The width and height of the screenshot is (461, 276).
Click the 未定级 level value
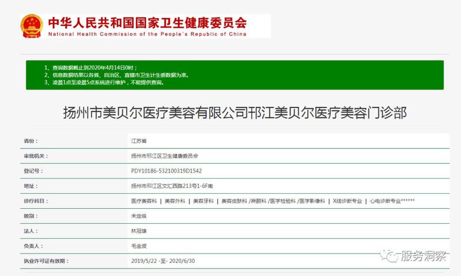click(x=139, y=216)
